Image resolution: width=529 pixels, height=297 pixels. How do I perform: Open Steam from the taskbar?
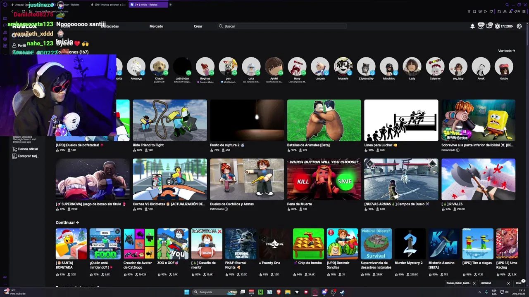pos(342,292)
